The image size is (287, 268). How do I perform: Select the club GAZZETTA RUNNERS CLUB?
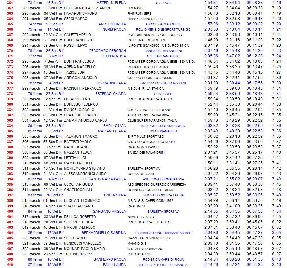tap(149, 238)
